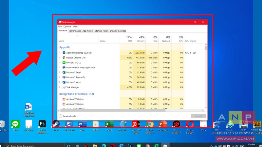Select the VirtualDJ 2021 desktop shortcut
Viewport: 262px width, 147px height.
pos(136,127)
